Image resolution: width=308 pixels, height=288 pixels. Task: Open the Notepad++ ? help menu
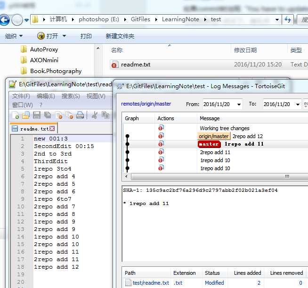(x=41, y=105)
